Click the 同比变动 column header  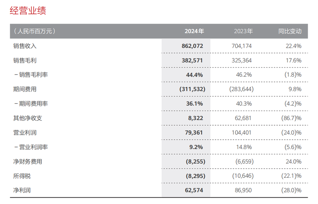[290, 31]
